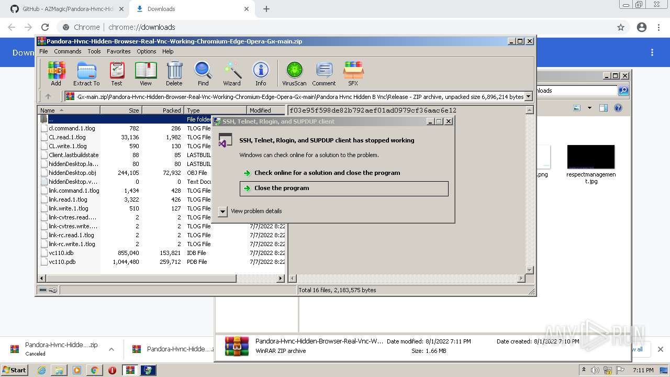Open respectmanagement.jpg thumbnail

click(590, 158)
